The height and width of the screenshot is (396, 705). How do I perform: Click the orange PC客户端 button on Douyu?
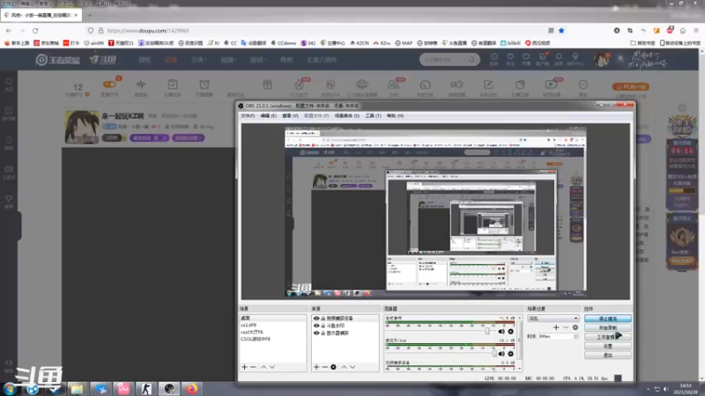pos(631,86)
